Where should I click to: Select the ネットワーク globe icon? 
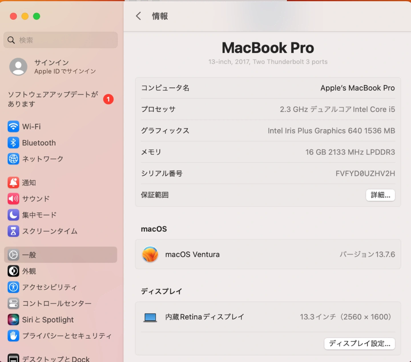[x=13, y=159]
